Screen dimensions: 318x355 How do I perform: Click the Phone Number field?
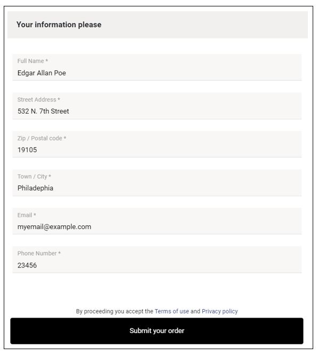coord(157,259)
